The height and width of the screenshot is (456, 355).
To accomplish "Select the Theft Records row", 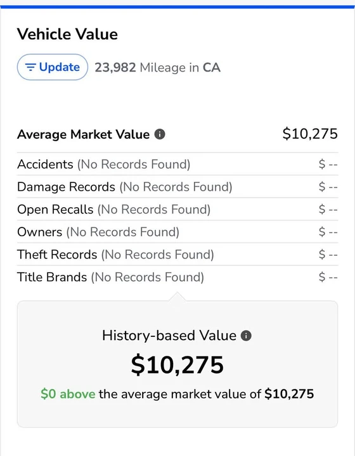I will [x=177, y=255].
